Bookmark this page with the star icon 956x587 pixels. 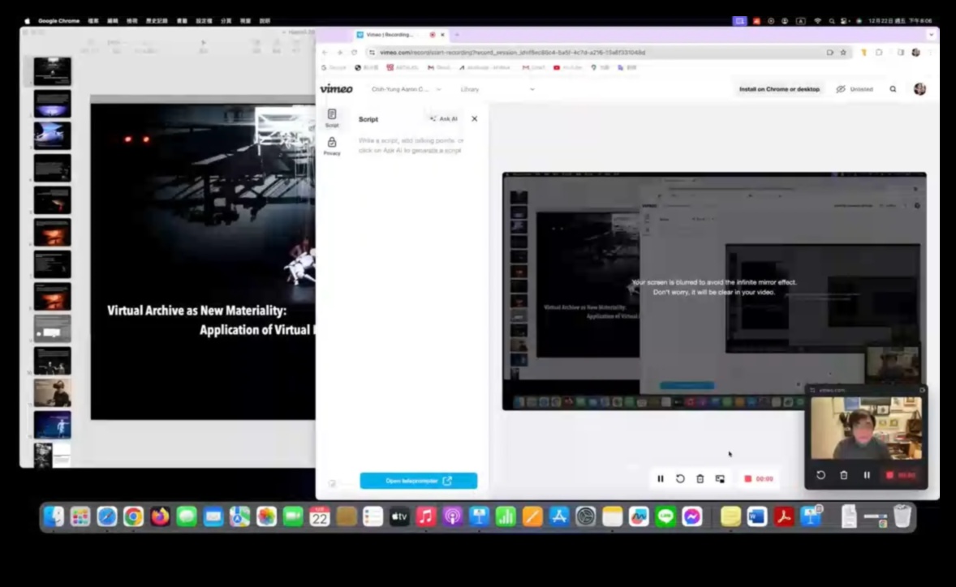[x=843, y=53]
